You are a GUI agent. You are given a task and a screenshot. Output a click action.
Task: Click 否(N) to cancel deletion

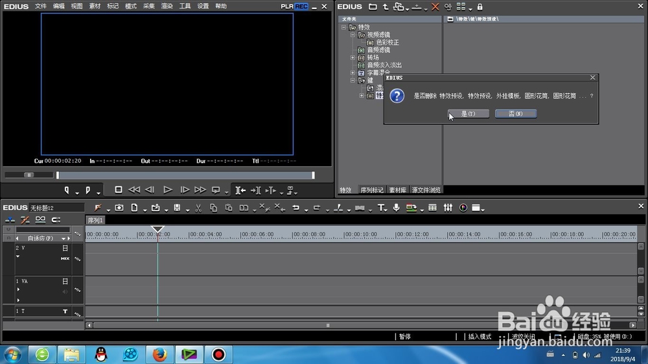[x=516, y=113]
